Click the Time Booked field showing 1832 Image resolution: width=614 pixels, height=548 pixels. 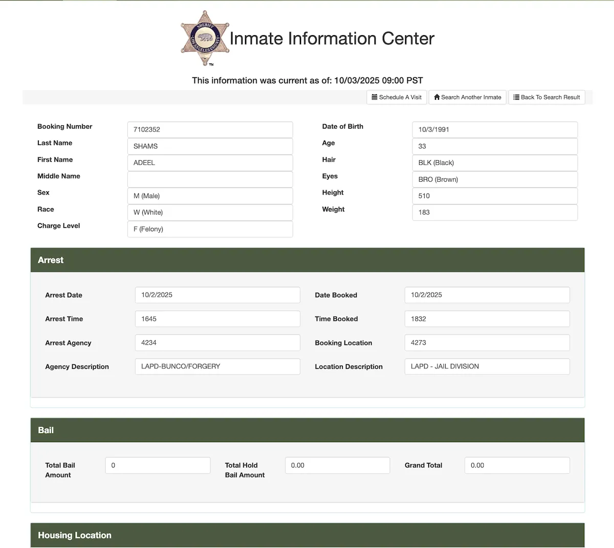[487, 319]
